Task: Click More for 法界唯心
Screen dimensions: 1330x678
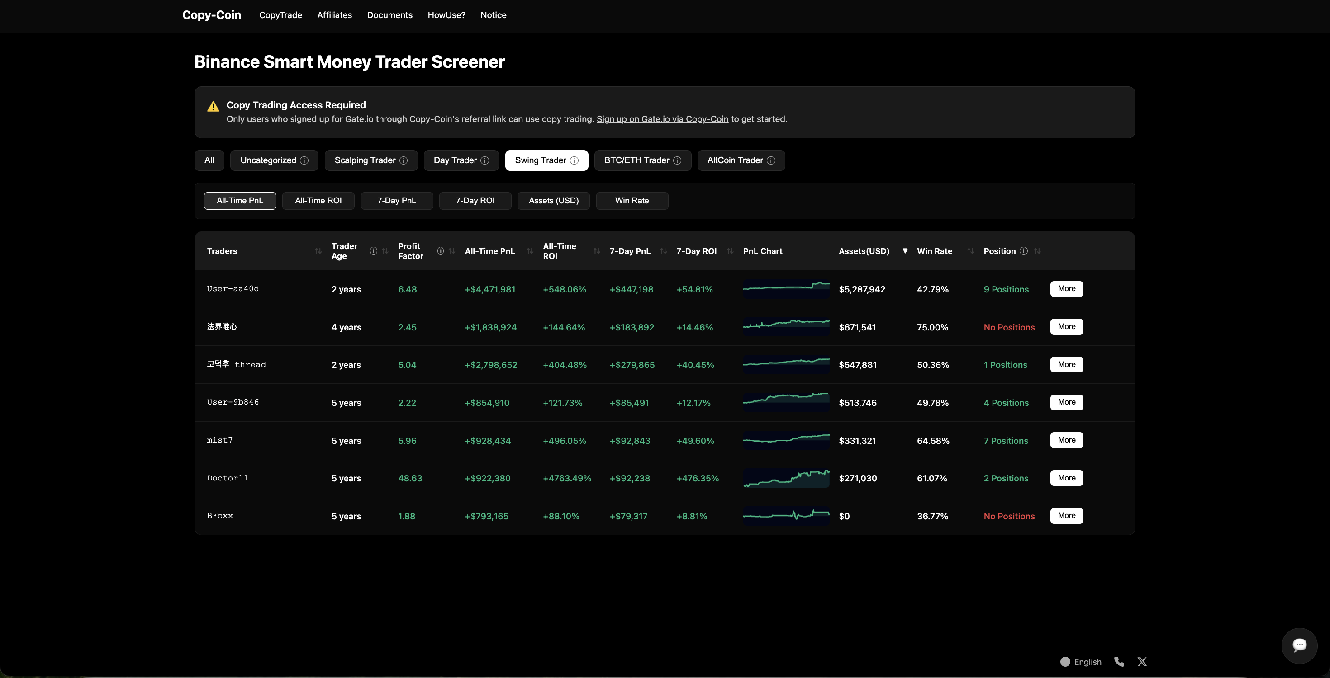Action: 1067,327
